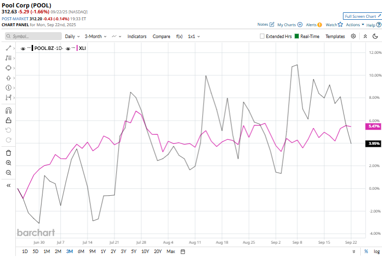Open the 3-Month period dropdown

[x=95, y=36]
